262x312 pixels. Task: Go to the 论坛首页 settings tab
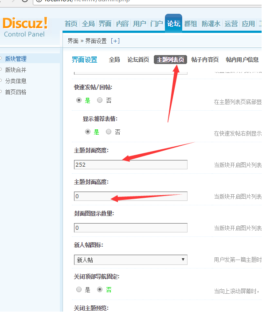[138, 60]
